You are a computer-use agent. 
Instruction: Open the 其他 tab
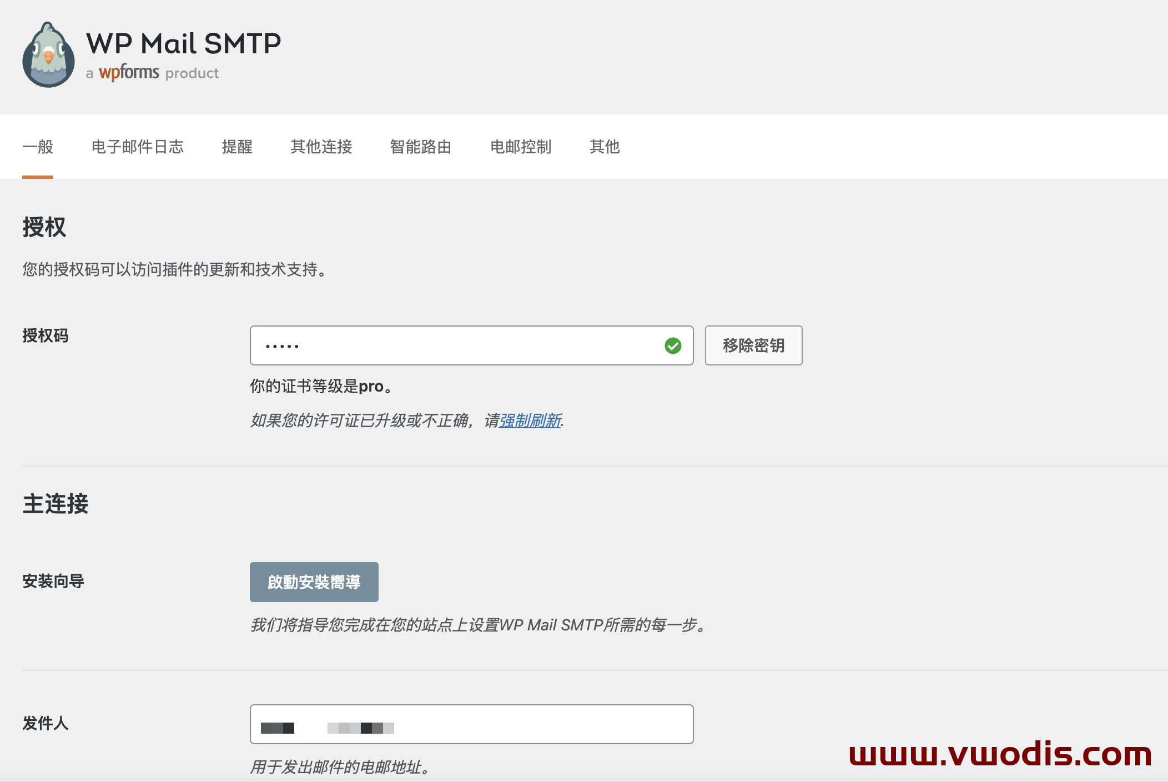pos(604,147)
